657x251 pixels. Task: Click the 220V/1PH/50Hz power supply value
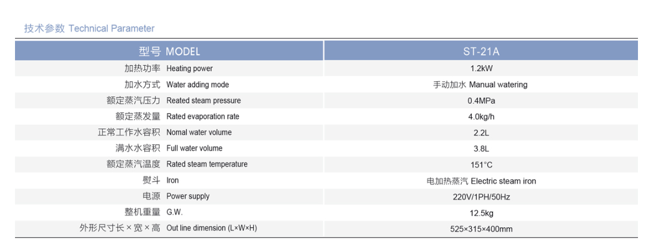[481, 197]
